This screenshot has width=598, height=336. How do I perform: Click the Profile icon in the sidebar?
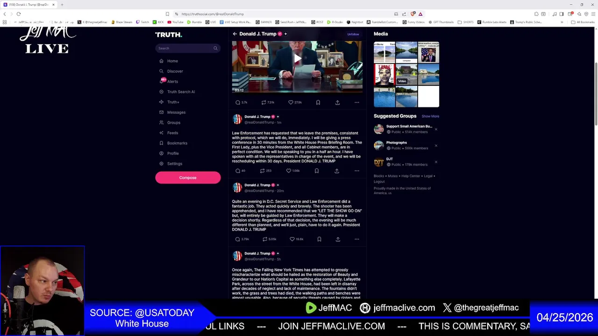coord(161,154)
